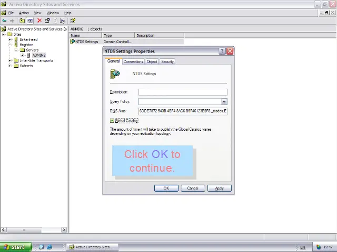Open Internet Explorer from quick launch
This screenshot has width=337, height=252.
tap(49, 247)
